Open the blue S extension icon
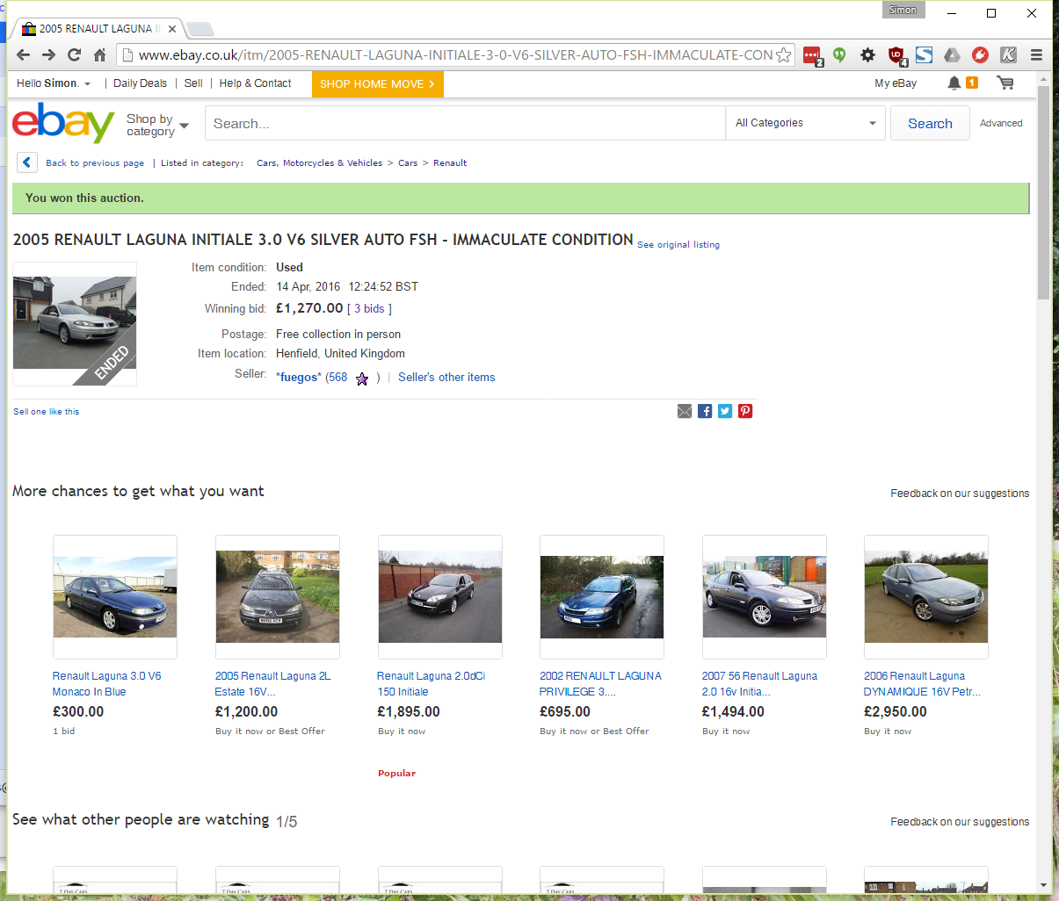1059x901 pixels. tap(924, 54)
